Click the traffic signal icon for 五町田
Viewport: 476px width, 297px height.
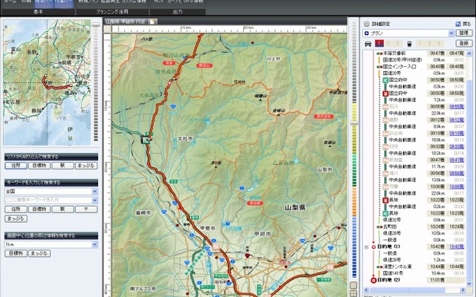click(x=379, y=226)
